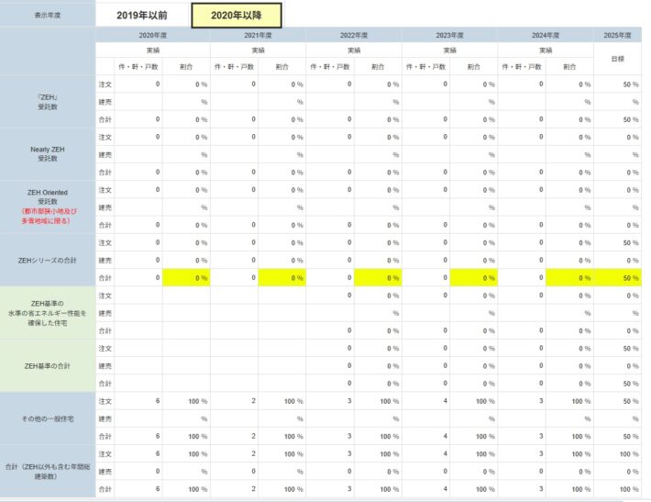Click the 2021年度 column header
Screen dimensions: 651x502
258,35
